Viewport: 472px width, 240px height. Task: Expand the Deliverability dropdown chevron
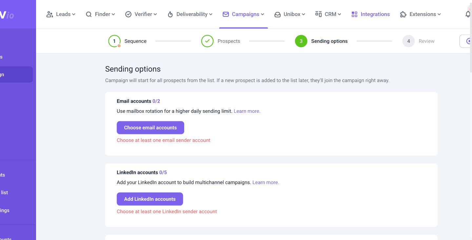(211, 14)
